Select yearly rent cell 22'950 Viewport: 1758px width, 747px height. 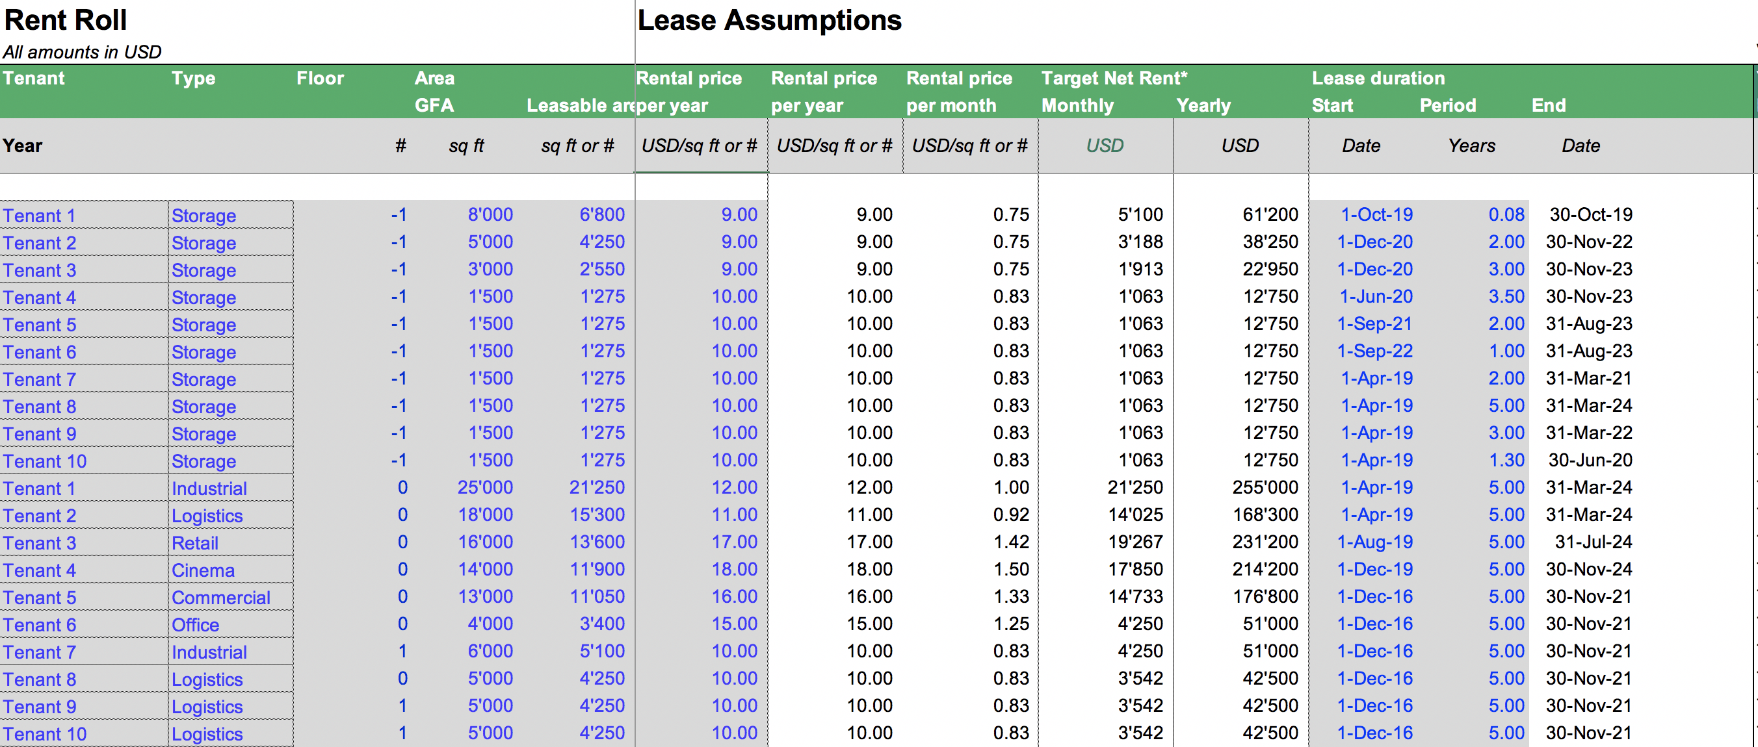[1270, 269]
